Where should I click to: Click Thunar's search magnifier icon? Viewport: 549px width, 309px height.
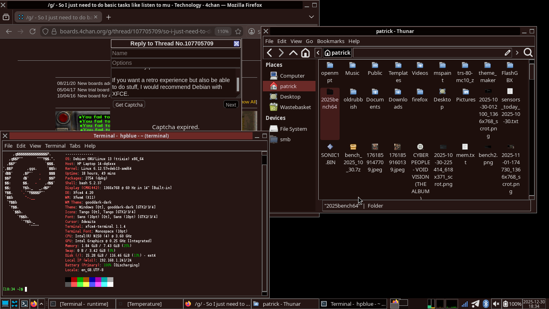point(528,53)
